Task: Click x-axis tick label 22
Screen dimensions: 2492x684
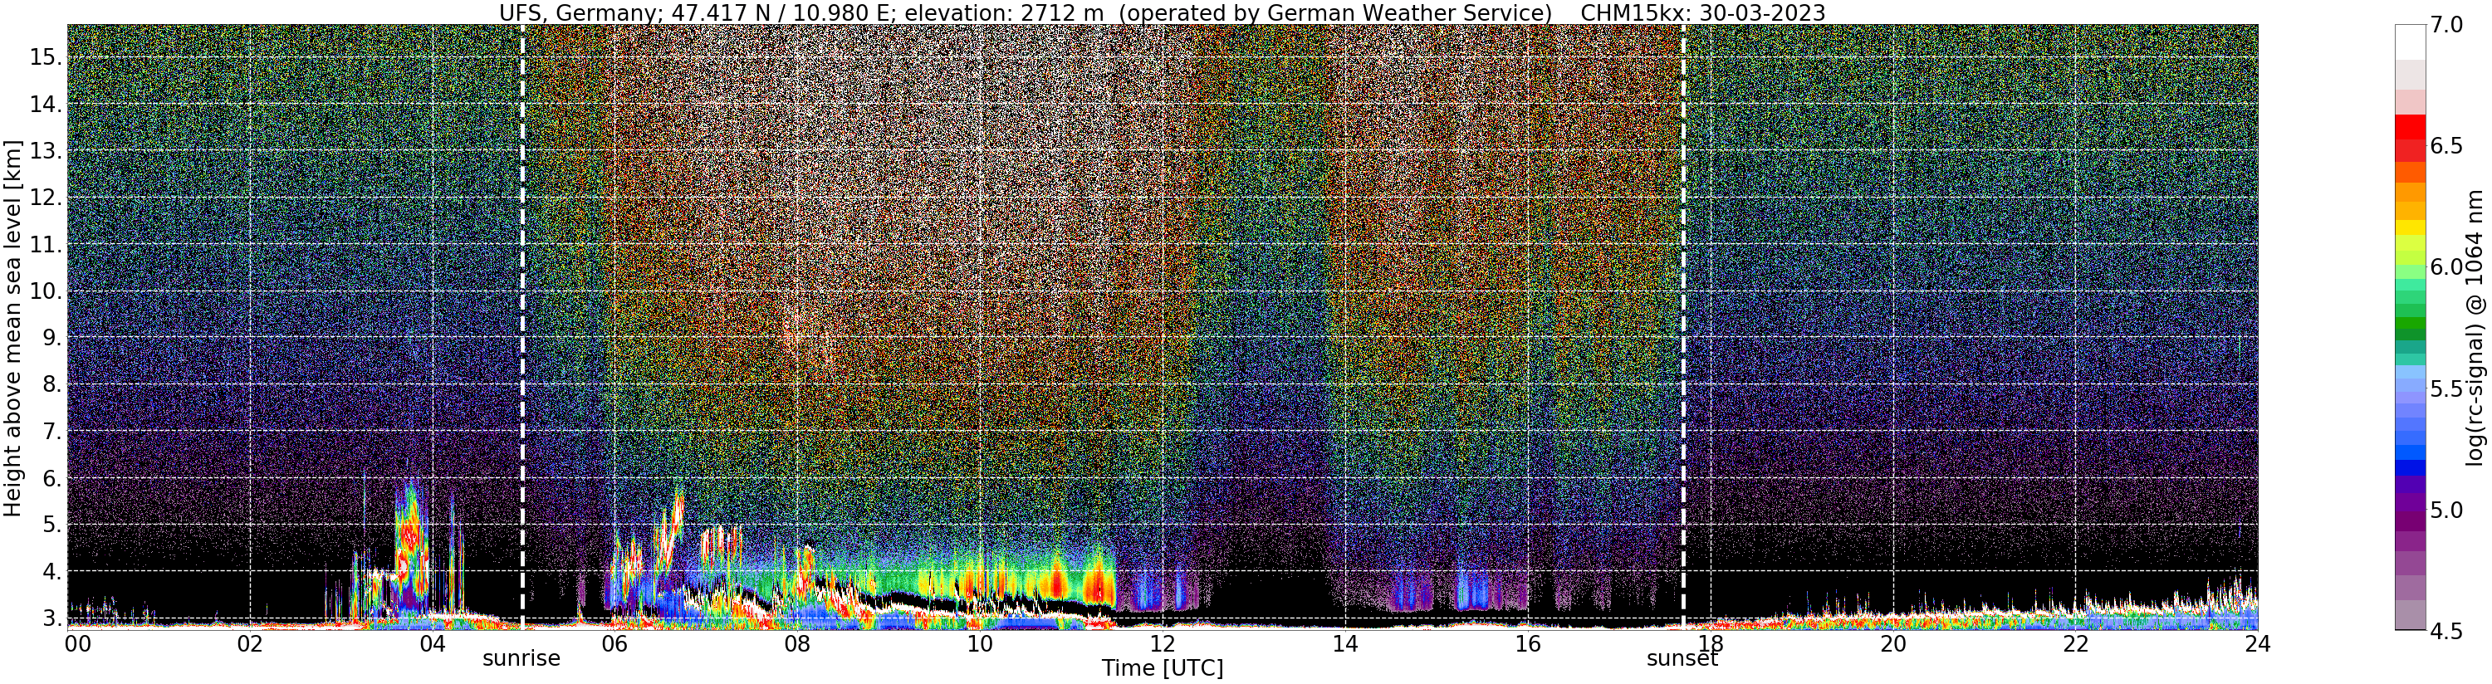Action: pyautogui.click(x=2075, y=644)
